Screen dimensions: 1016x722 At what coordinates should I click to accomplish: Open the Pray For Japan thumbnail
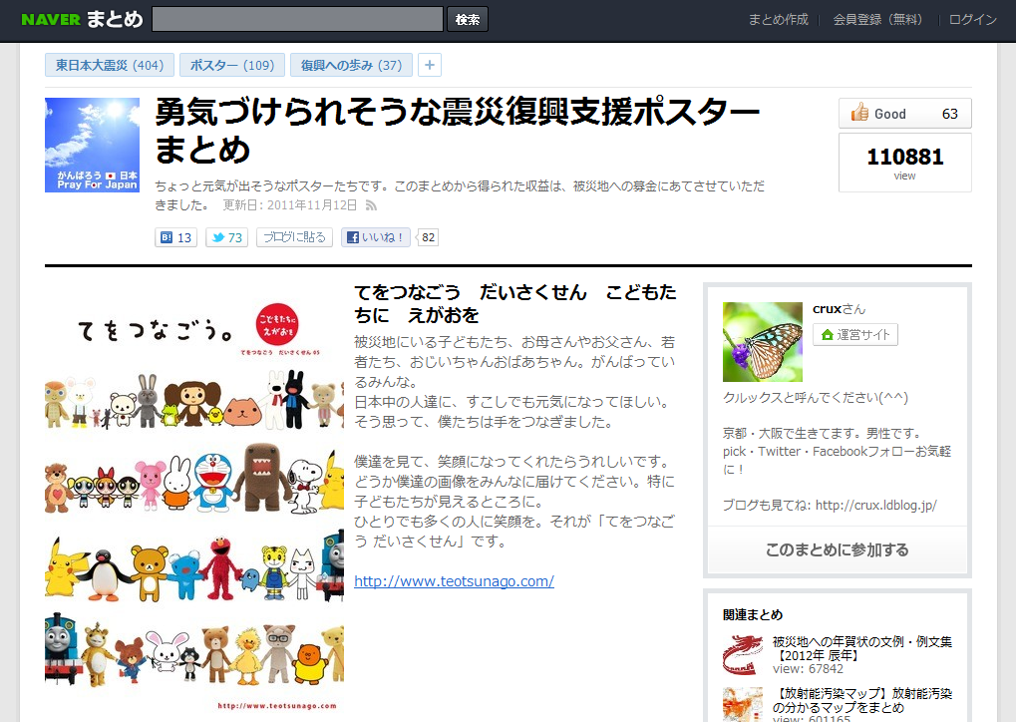click(x=92, y=146)
